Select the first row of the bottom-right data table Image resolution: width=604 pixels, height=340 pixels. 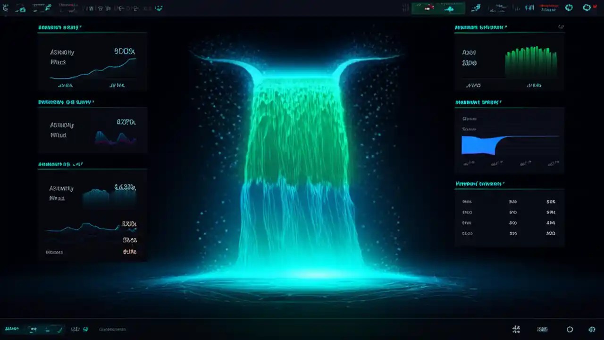tap(510, 202)
